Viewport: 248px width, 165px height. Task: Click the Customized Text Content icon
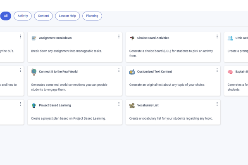coord(132,72)
